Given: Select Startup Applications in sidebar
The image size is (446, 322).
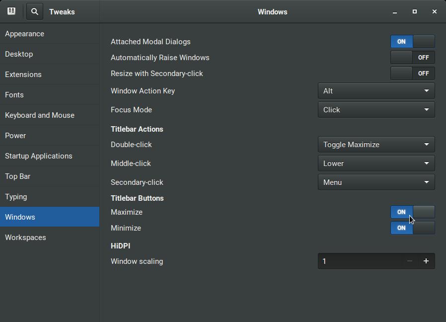Looking at the screenshot, I should (39, 156).
